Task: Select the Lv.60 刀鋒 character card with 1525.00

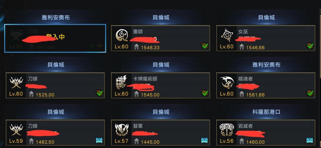Action: [x=55, y=85]
